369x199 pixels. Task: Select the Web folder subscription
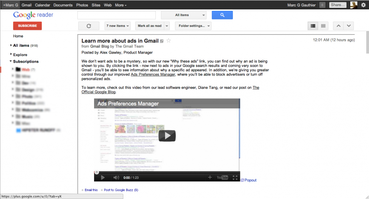26,69
